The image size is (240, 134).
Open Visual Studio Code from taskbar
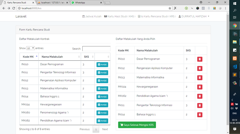pyautogui.click(x=235, y=66)
